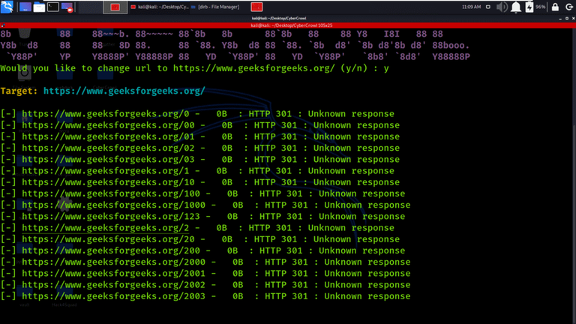Click the show desktop panel launcher
Screen dimensions: 576x324
[x=25, y=7]
